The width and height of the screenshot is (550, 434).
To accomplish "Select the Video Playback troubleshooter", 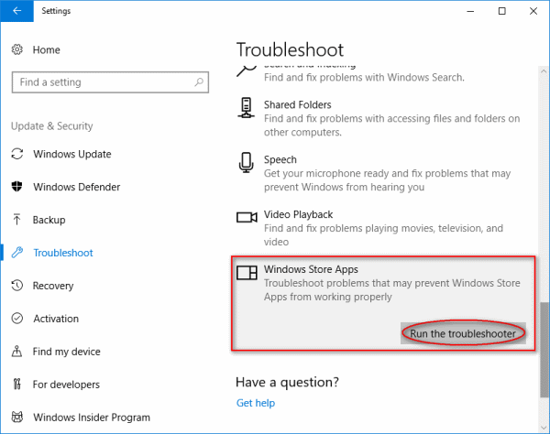I will pos(298,214).
